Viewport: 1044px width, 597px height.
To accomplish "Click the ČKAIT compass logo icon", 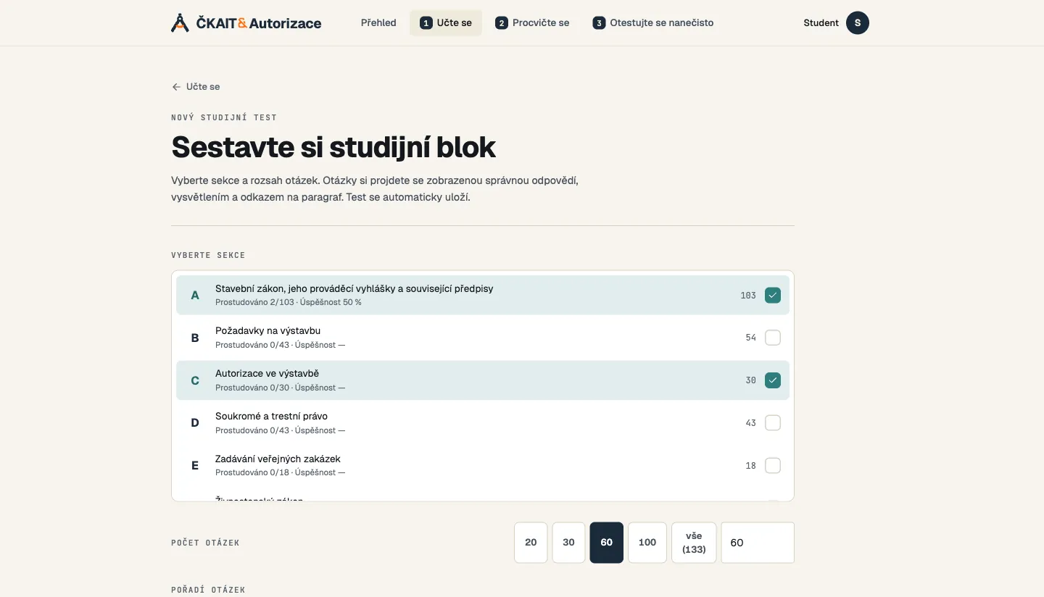I will (x=180, y=22).
